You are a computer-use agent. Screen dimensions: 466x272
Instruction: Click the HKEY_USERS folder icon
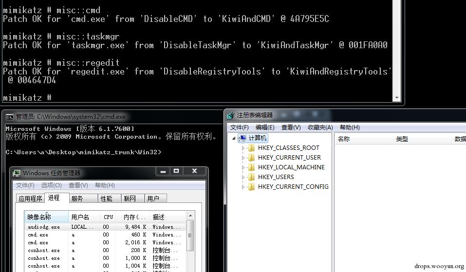(x=251, y=177)
